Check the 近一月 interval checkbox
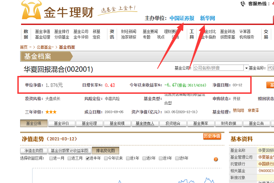 coord(51,158)
